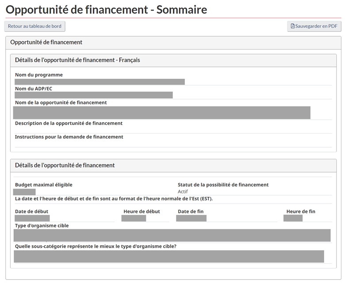Select the Heure de début value
This screenshot has width=345, height=288.
(134, 218)
